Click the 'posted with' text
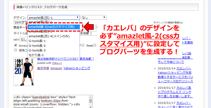Image resolution: width=211 pixels, height=108 pixels. pyautogui.click(x=44, y=63)
